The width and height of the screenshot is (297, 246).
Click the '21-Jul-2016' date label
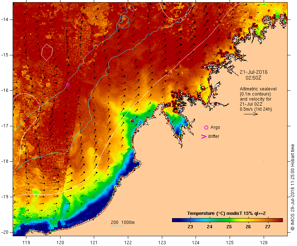pos(254,72)
